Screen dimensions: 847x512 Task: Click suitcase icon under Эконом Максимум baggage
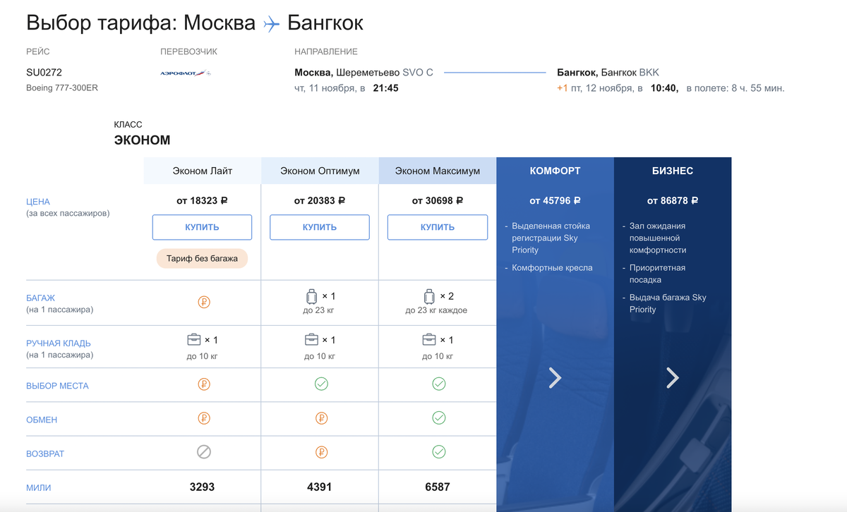429,296
